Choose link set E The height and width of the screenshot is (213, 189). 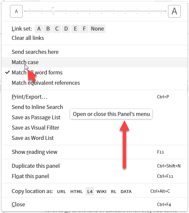pyautogui.click(x=75, y=29)
